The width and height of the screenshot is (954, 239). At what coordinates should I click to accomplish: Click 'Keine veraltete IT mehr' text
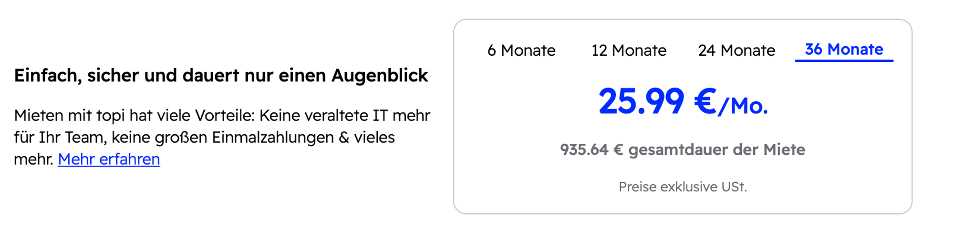point(344,116)
